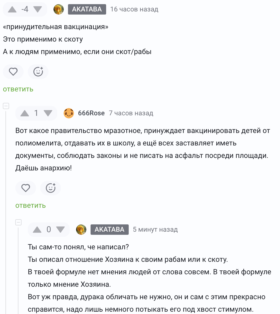Like the top comment with heart icon
The width and height of the screenshot is (280, 314).
(13, 72)
